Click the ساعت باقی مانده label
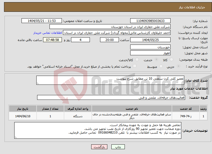 click(x=30, y=40)
